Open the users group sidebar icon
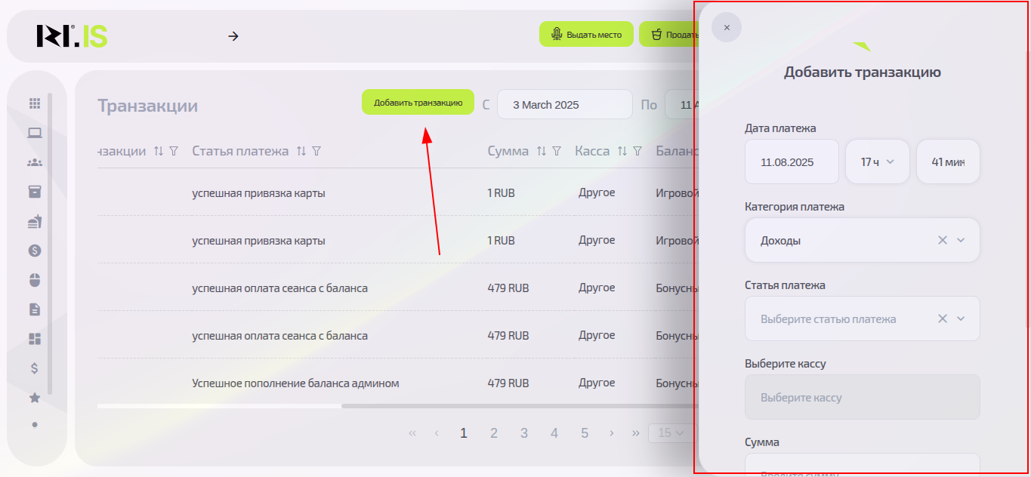This screenshot has height=477, width=1031. 35,162
